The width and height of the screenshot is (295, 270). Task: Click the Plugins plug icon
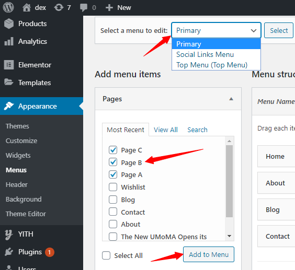pyautogui.click(x=9, y=252)
